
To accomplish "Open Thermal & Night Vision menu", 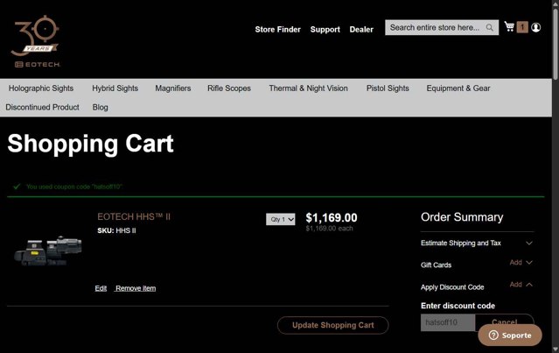I will (309, 88).
